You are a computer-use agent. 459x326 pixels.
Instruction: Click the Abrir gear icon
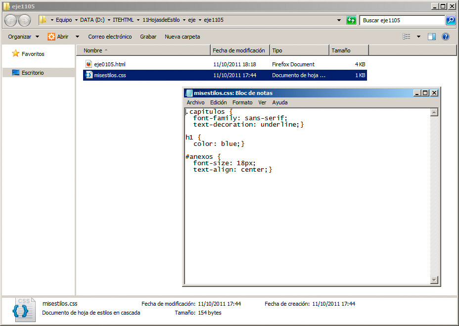click(x=51, y=37)
